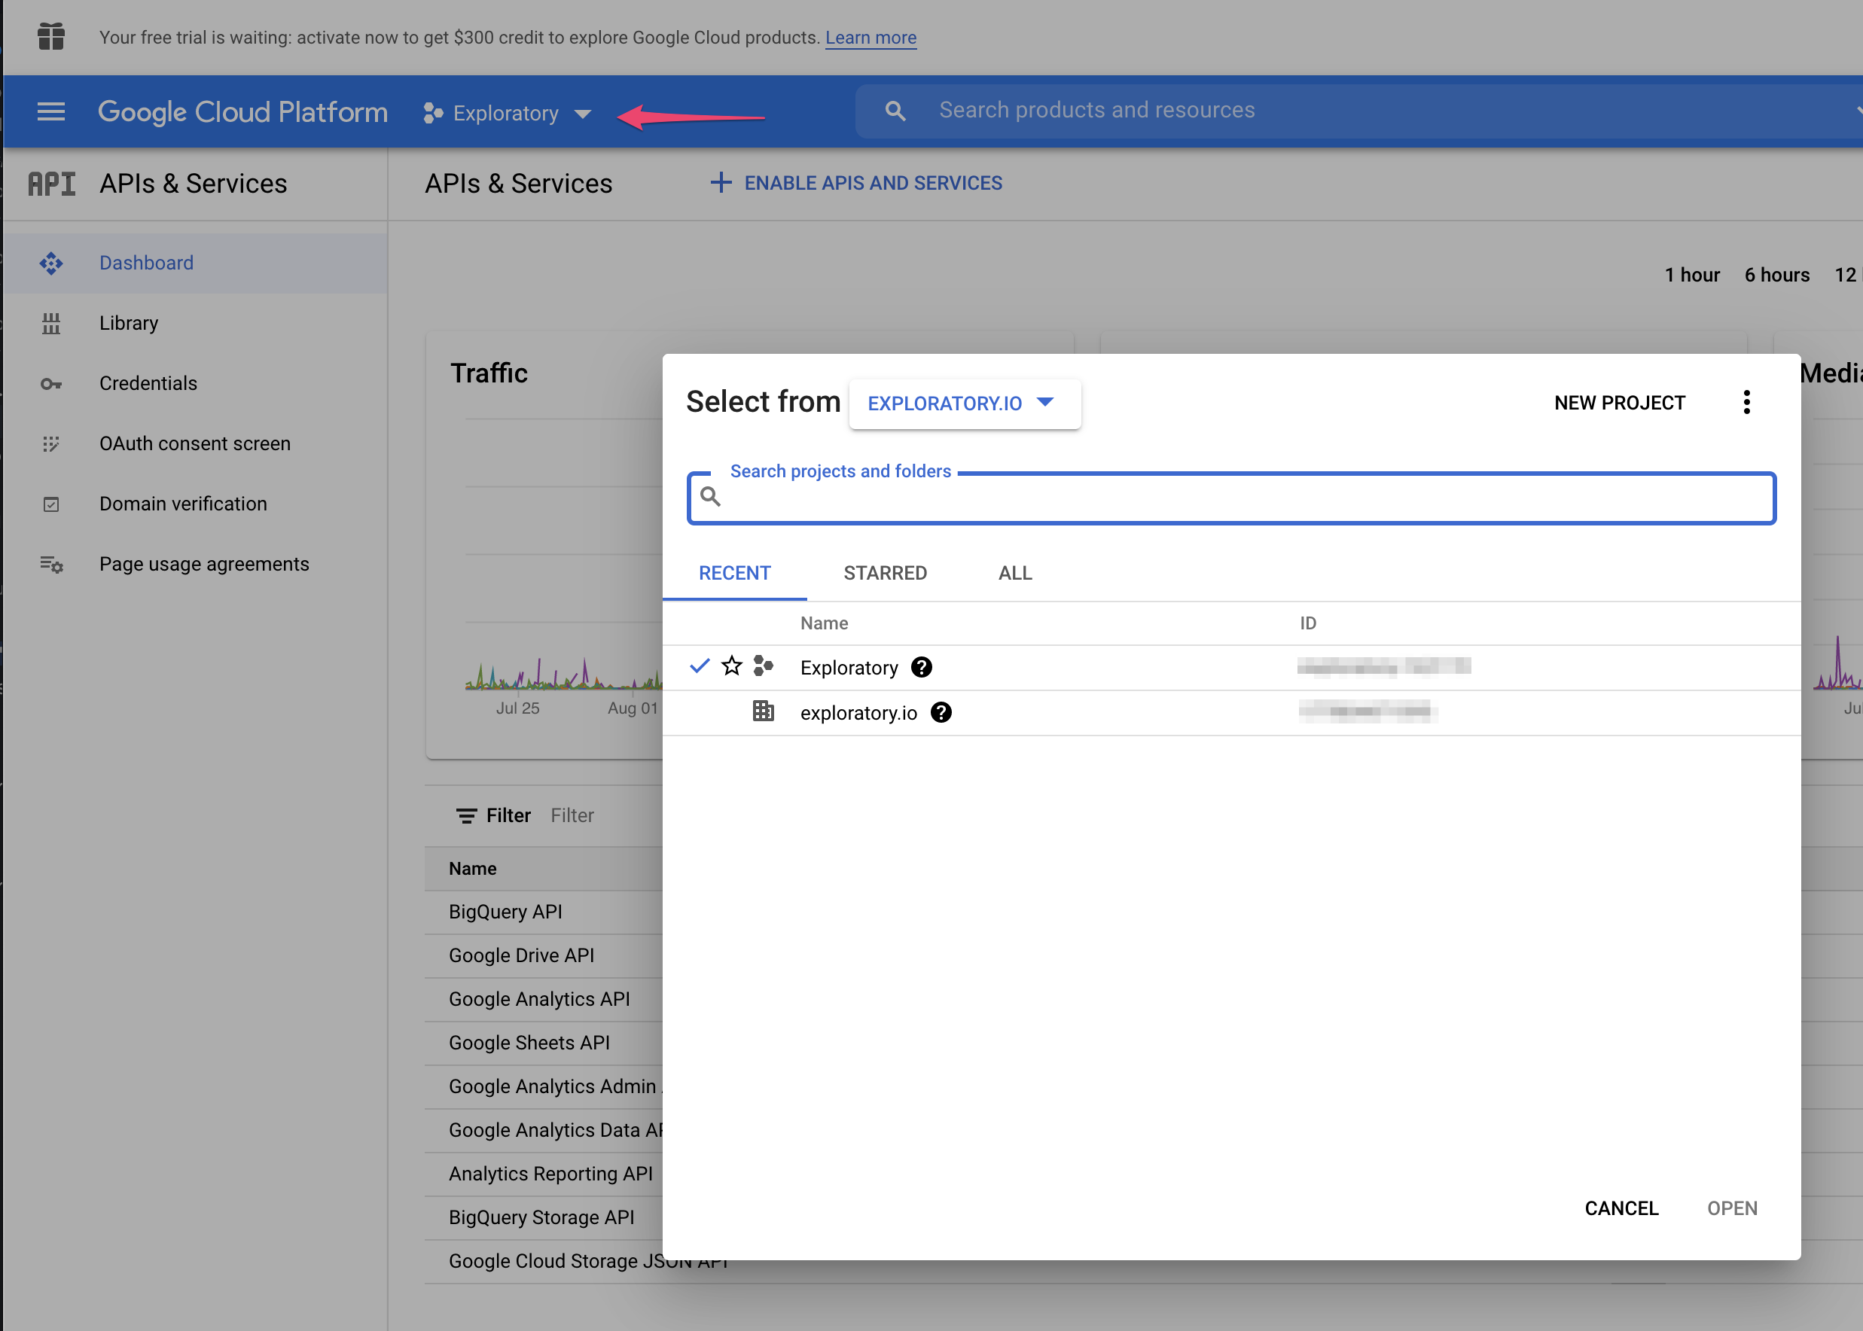
Task: Open the hamburger navigation menu
Action: pyautogui.click(x=50, y=111)
